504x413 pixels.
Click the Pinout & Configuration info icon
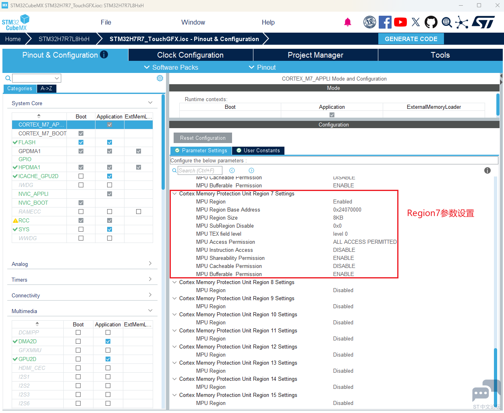click(x=104, y=54)
